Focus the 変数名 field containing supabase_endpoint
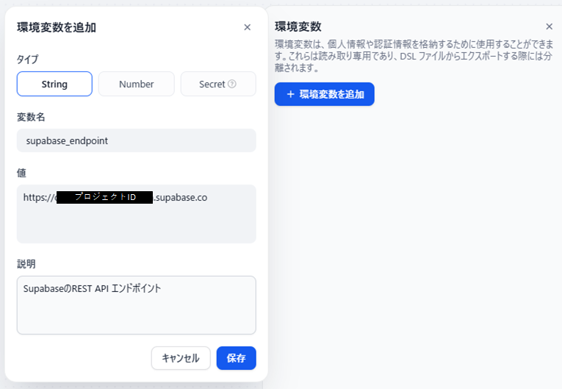The image size is (562, 389). tap(137, 140)
